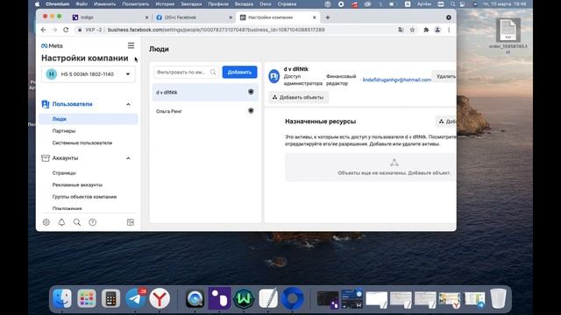Open Системные пользователи in the sidebar

coord(82,143)
